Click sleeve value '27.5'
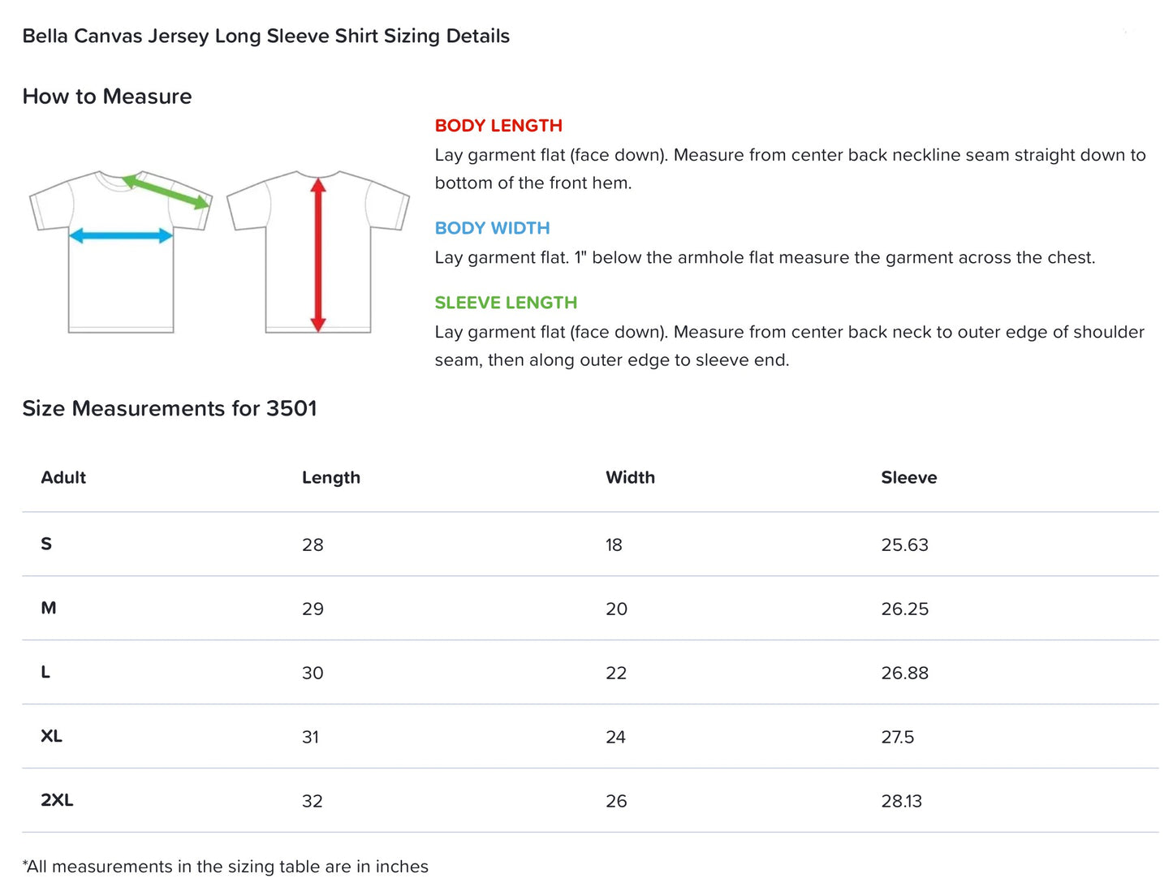 point(898,737)
